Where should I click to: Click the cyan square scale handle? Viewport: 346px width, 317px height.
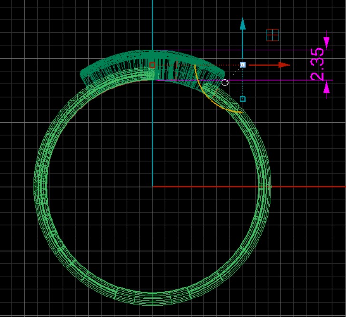click(242, 99)
